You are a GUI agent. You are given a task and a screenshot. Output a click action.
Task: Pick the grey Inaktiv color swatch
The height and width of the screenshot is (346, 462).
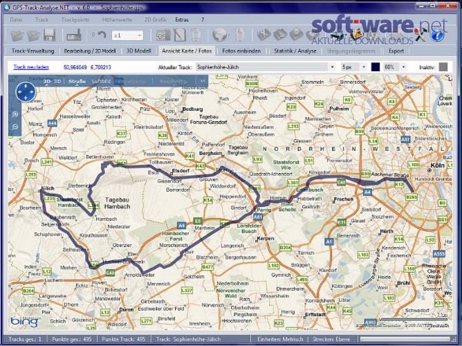(x=443, y=67)
